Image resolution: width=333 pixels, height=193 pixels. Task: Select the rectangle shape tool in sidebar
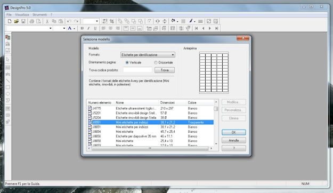point(8,87)
